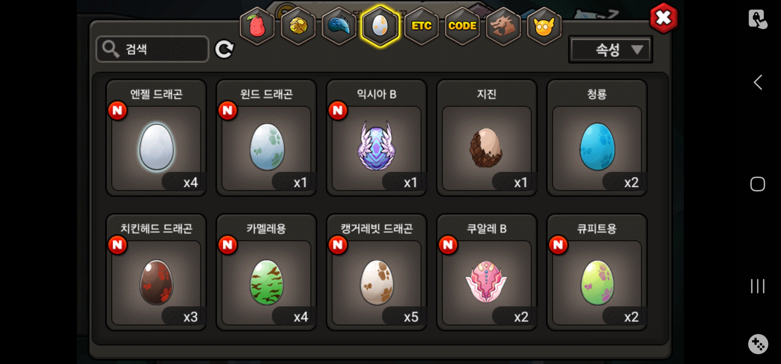Open the red fruit category tab
The image size is (781, 364).
coord(257,26)
